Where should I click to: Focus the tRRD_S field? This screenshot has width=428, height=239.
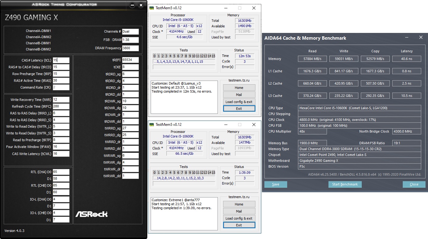point(61,120)
